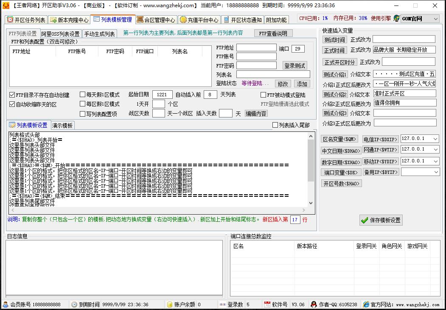Open the 使用引擎 GOM官网 dropdown
This screenshot has height=310, width=446.
(x=435, y=19)
